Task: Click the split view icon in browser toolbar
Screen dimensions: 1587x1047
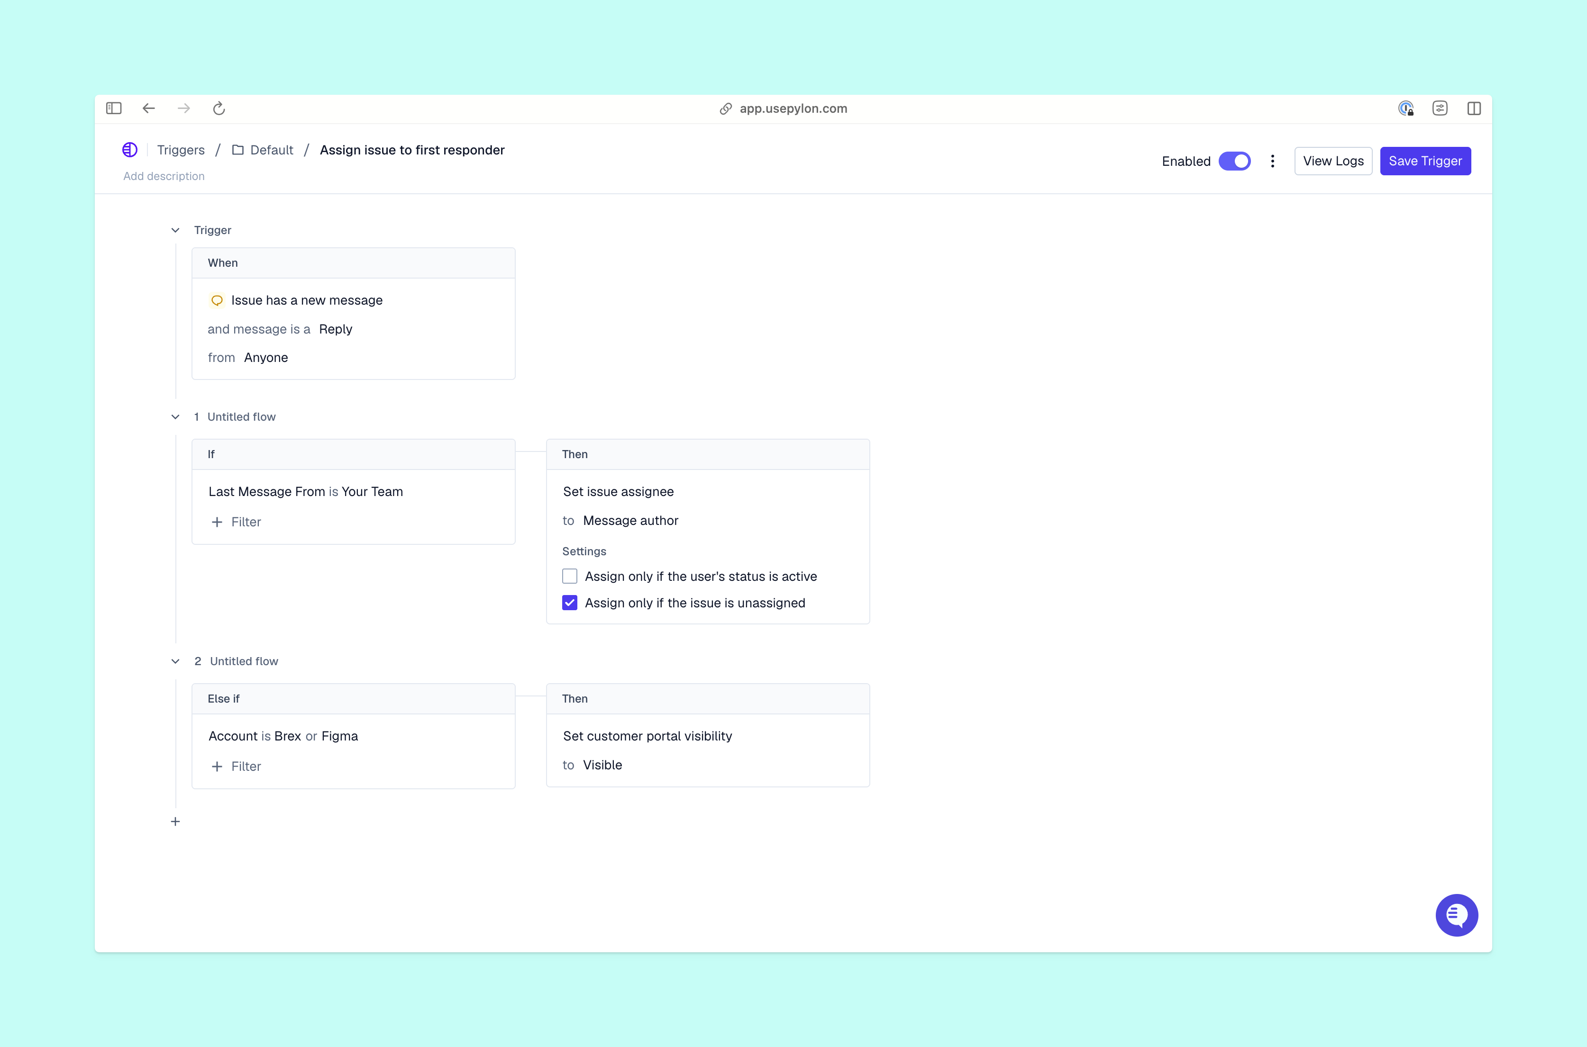Action: 1474,108
